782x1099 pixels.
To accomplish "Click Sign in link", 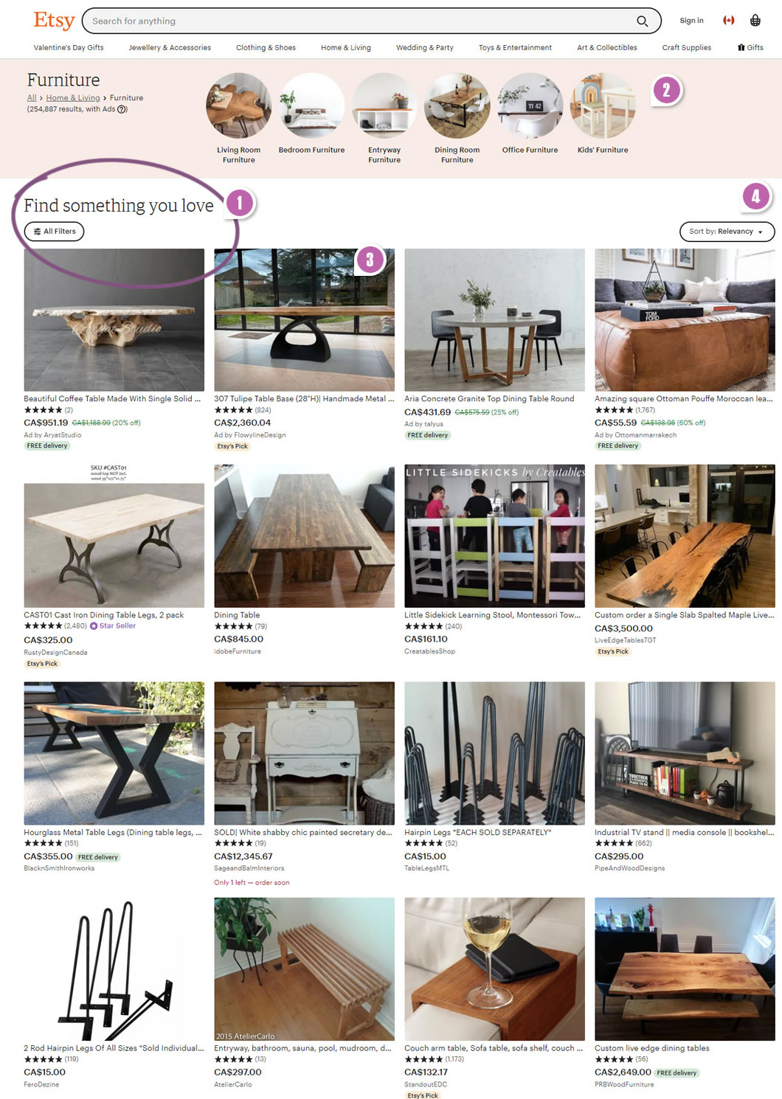I will [x=691, y=21].
